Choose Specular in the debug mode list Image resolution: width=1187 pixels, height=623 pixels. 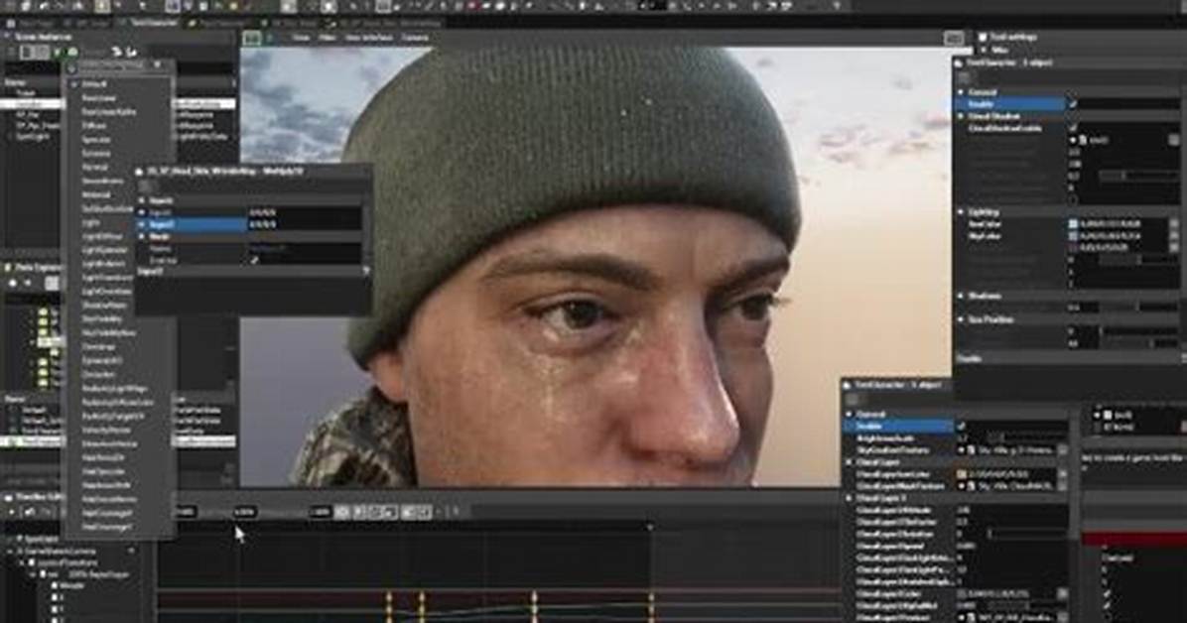(96, 139)
